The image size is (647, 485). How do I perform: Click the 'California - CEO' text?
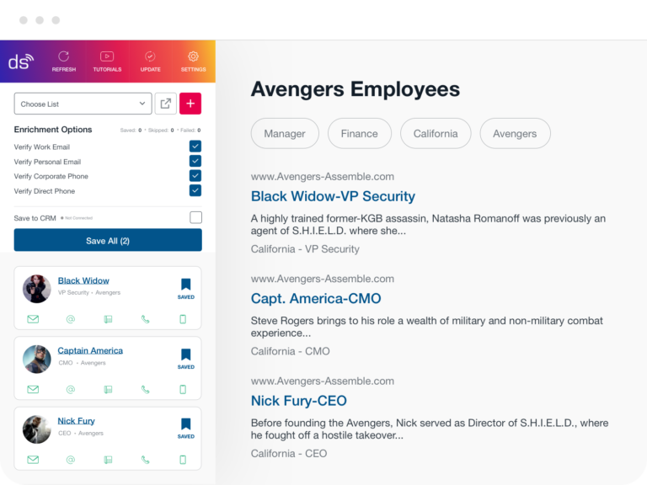coord(289,454)
